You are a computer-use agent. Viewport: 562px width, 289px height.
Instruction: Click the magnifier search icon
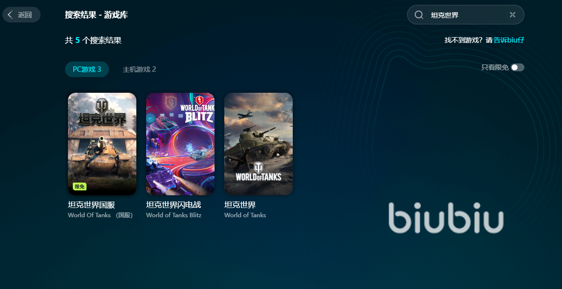click(x=419, y=15)
